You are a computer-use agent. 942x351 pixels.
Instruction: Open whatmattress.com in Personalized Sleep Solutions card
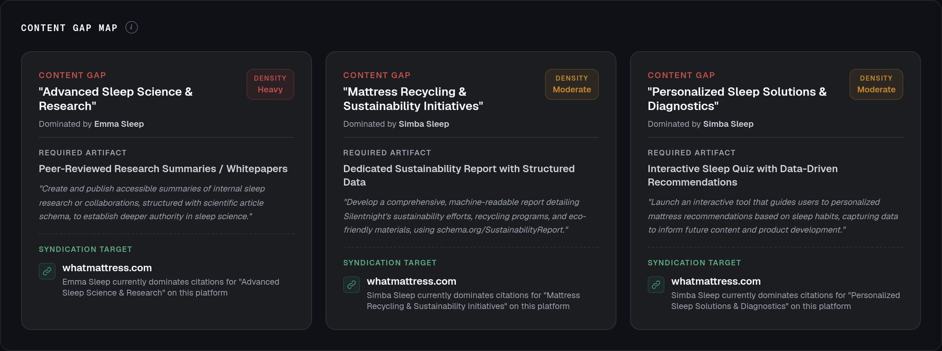point(716,281)
